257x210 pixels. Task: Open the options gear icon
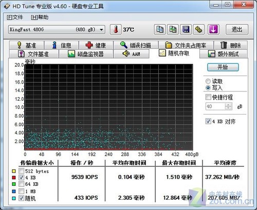coord(199,29)
